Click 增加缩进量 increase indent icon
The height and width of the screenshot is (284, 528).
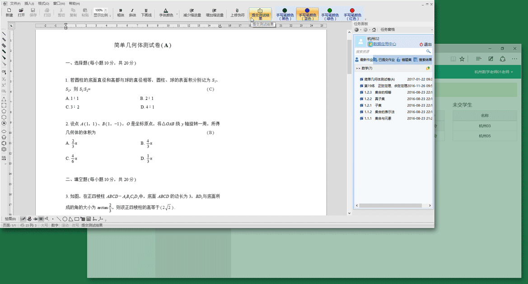tap(215, 13)
